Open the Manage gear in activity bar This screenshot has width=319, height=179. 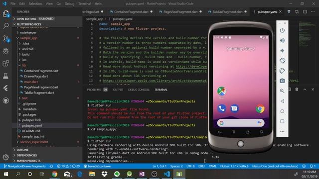pyautogui.click(x=5, y=157)
